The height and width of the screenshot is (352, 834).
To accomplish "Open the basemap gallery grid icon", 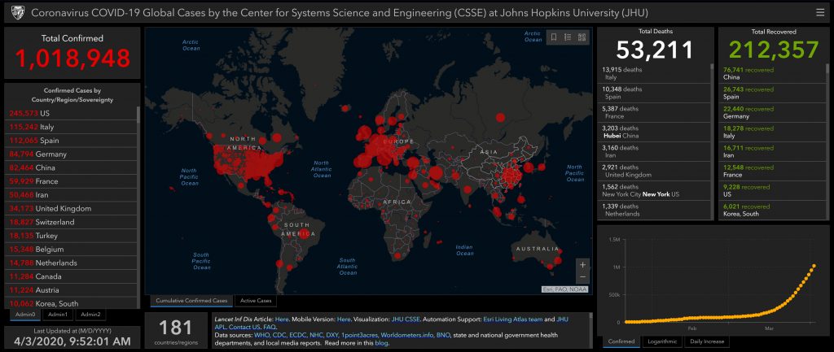I will point(582,37).
